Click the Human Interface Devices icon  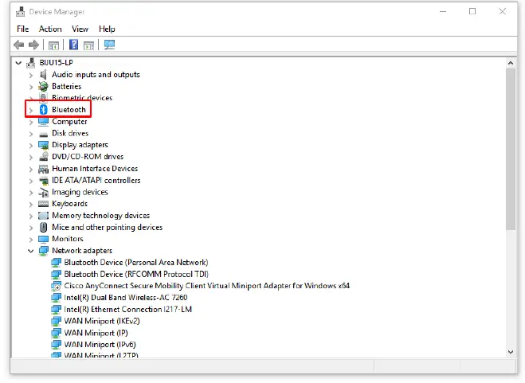pos(43,168)
